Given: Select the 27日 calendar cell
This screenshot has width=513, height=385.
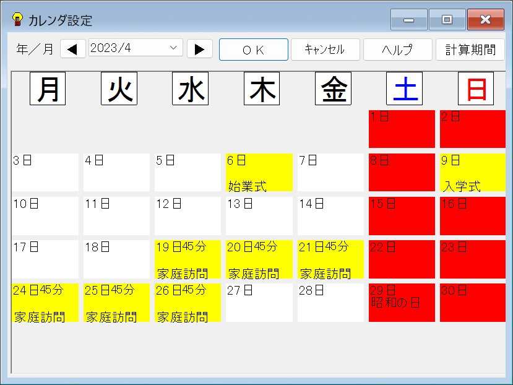Looking at the screenshot, I should tap(259, 303).
